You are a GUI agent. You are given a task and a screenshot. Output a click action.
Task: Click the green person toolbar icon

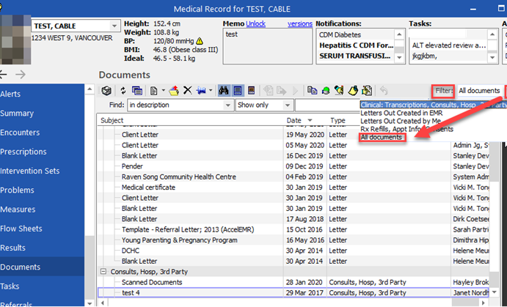[326, 91]
